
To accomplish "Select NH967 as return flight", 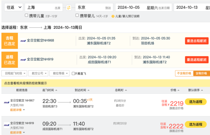I will (196, 102).
